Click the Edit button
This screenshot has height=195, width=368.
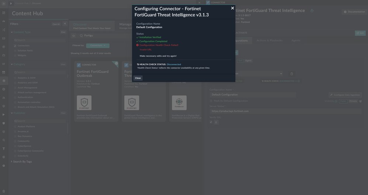tap(360, 33)
